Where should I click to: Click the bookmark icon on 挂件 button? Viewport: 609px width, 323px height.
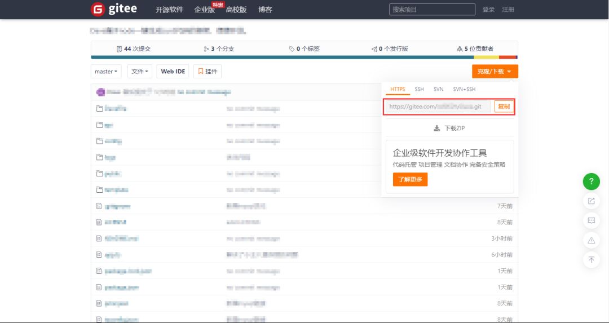pos(201,72)
